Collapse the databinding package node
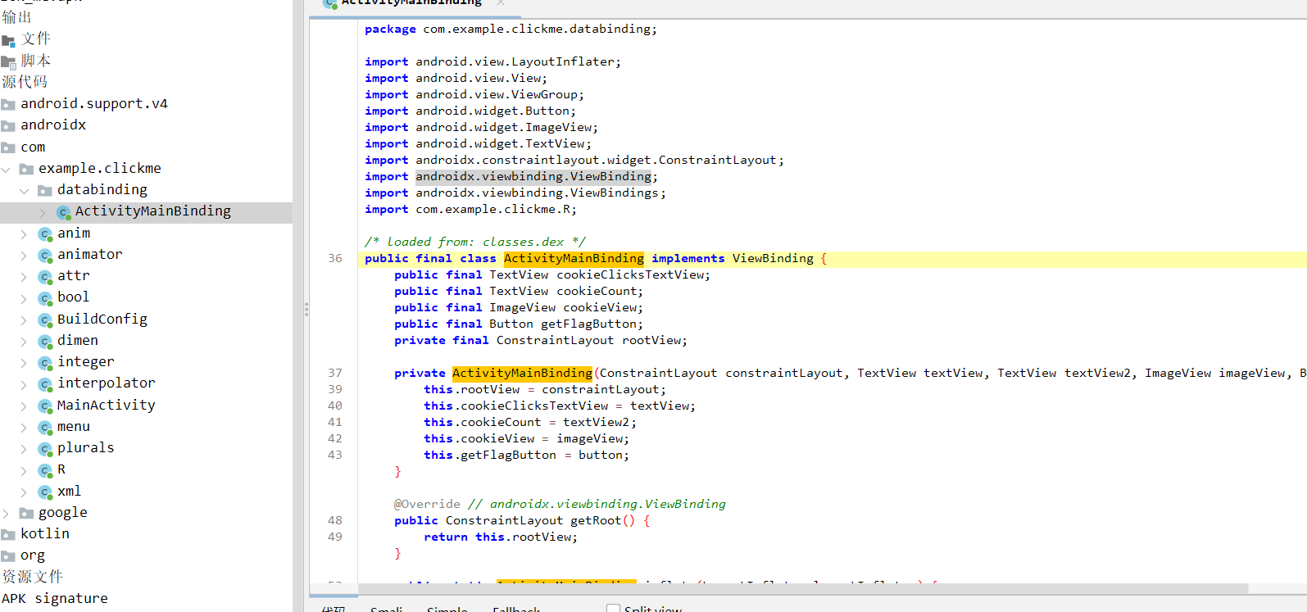 coord(24,191)
